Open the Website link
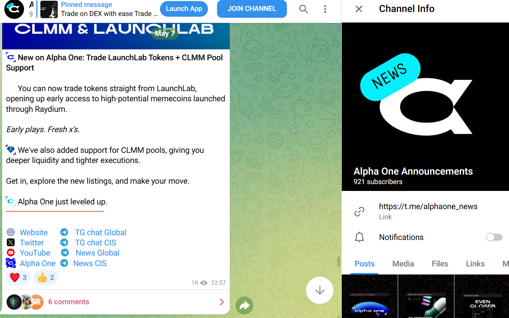This screenshot has height=318, width=509. click(34, 232)
